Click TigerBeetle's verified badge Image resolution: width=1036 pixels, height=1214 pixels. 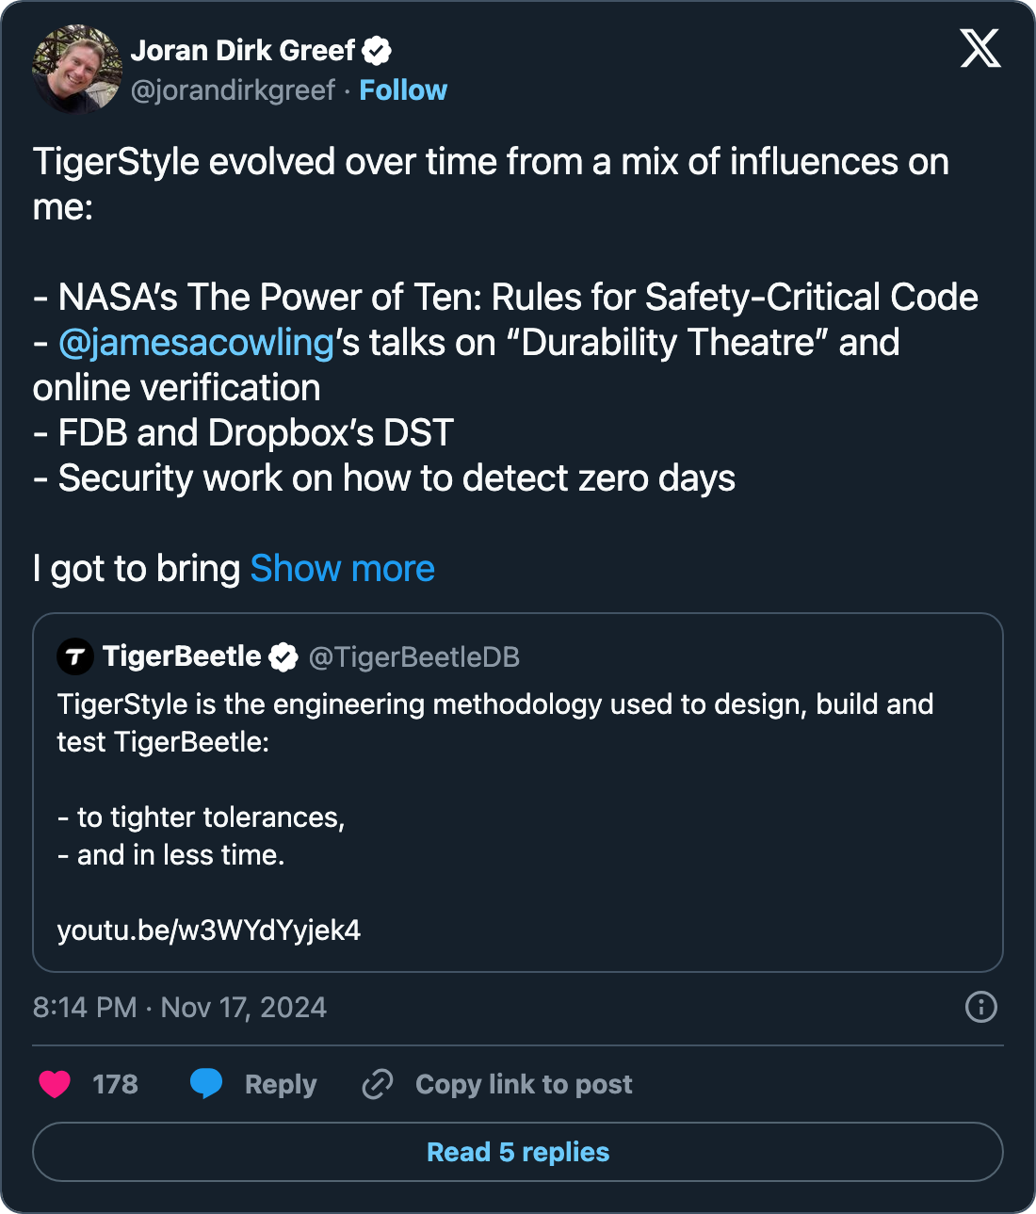(x=283, y=656)
